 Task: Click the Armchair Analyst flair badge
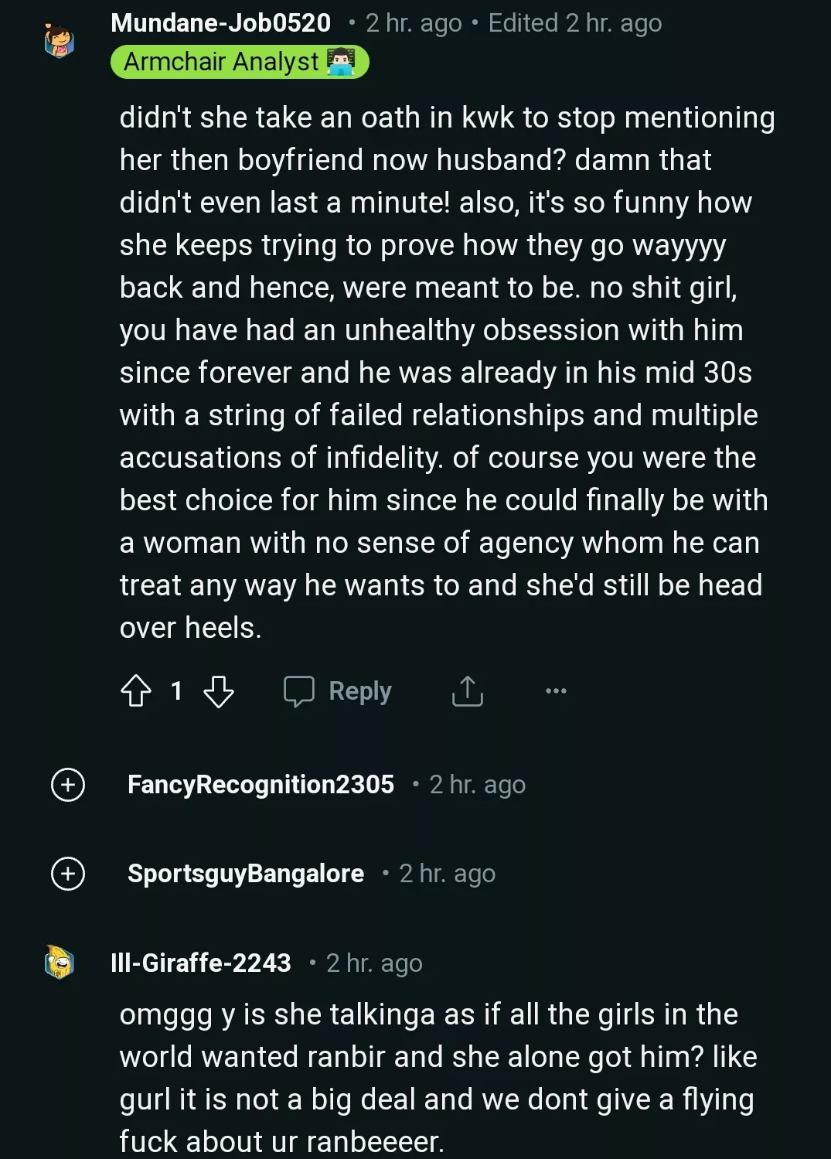click(240, 63)
